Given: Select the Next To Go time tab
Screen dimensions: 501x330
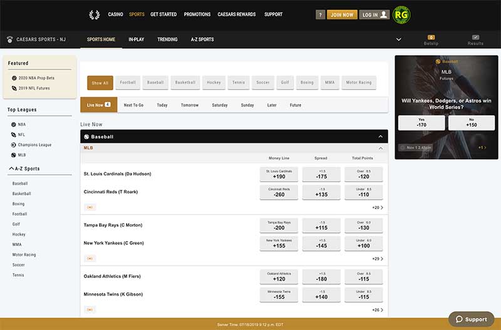Looking at the screenshot, I should (133, 105).
